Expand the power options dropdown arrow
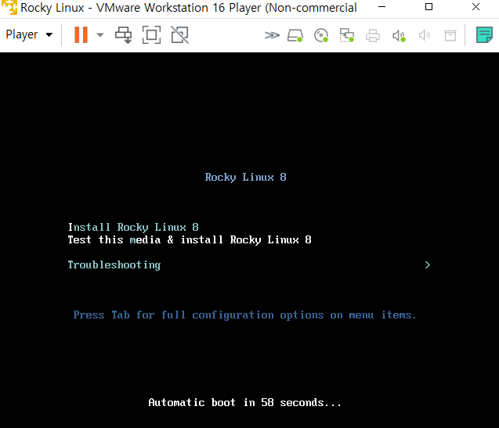This screenshot has width=499, height=428. pyautogui.click(x=100, y=34)
